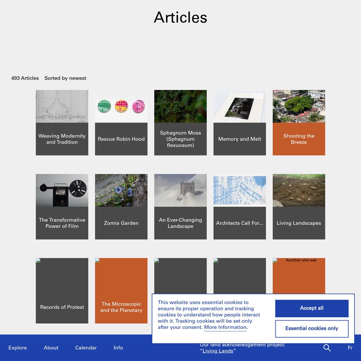Click the Architects Call For... title

pos(240,223)
